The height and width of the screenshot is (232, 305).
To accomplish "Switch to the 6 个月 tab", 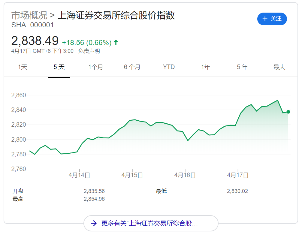I will (132, 67).
